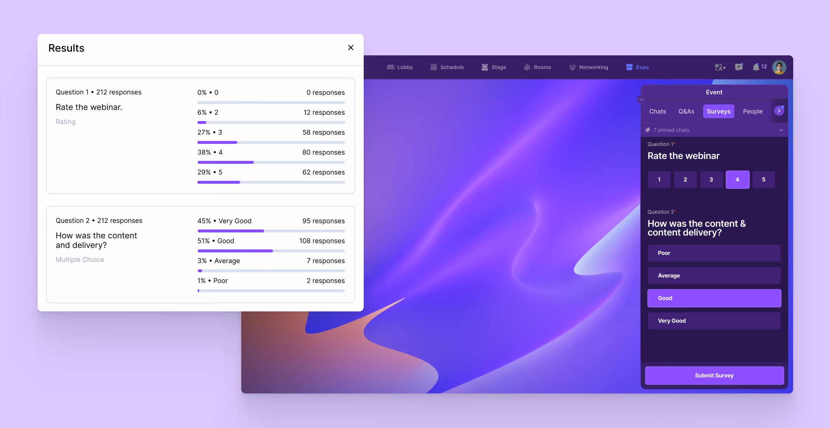Open the notifications bell
The width and height of the screenshot is (830, 428).
(756, 67)
